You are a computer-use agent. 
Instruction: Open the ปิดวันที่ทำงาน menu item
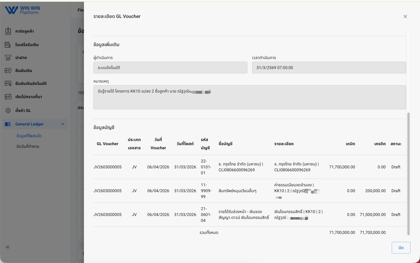click(x=28, y=146)
